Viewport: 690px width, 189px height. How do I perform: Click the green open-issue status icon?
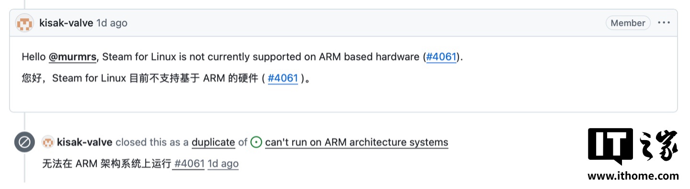[256, 142]
